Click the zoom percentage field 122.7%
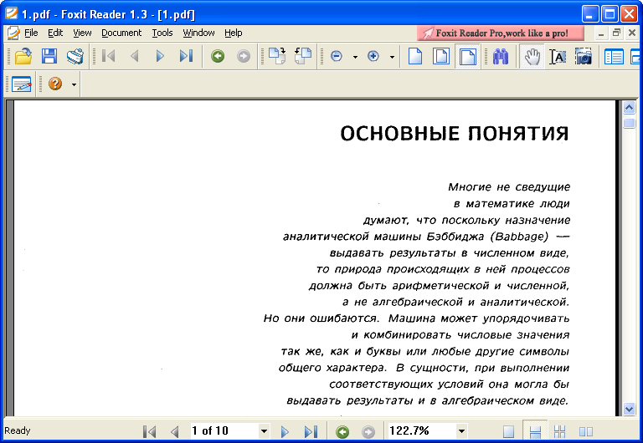This screenshot has height=443, width=643. click(x=422, y=430)
